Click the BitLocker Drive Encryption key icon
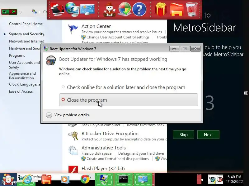Viewport: 249px width, 186px height. (73, 136)
